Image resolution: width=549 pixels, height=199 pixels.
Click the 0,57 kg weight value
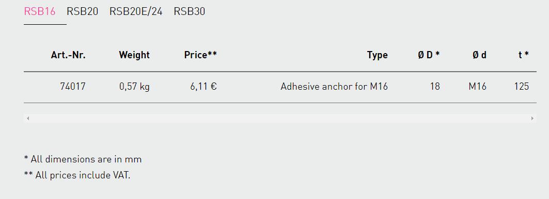(134, 87)
